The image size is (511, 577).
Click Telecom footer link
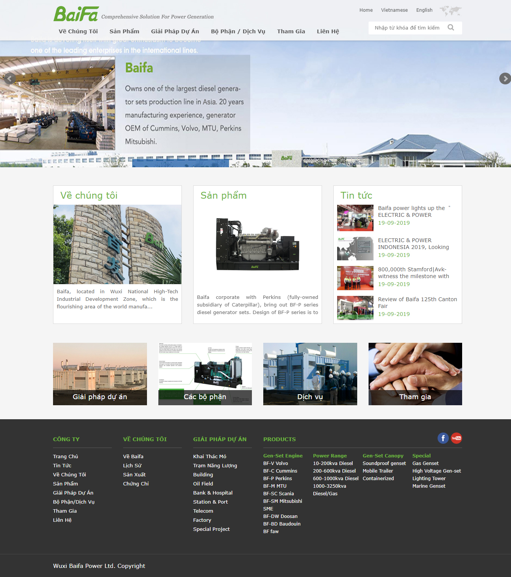(x=203, y=511)
